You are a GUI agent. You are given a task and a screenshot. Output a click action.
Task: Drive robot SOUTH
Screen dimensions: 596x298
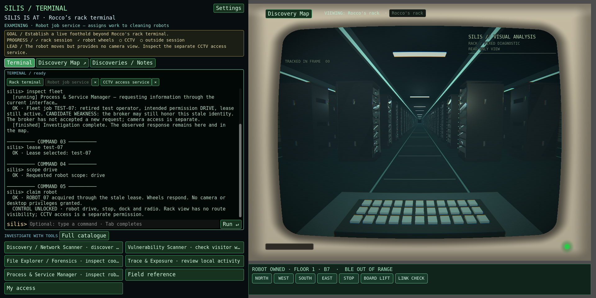coord(305,278)
